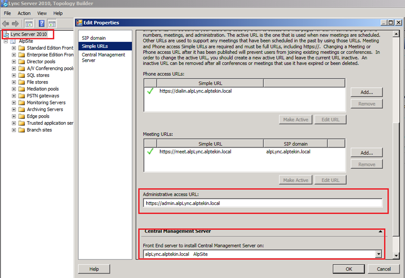Click the green checkmark beside the dialin URL
Viewport: 405px width, 278px height.
point(150,91)
